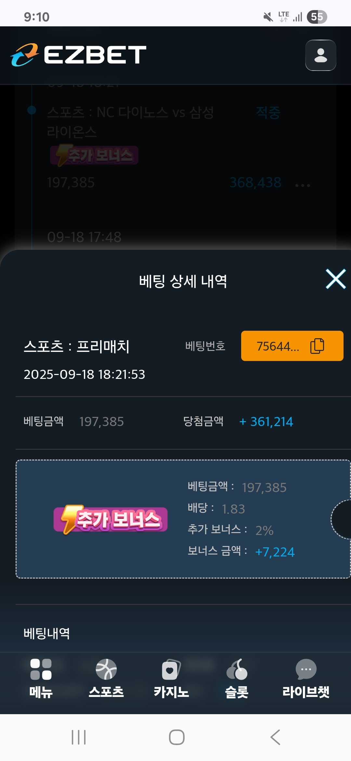Open three-dot options beside 368,438
The image size is (351, 761).
click(303, 185)
